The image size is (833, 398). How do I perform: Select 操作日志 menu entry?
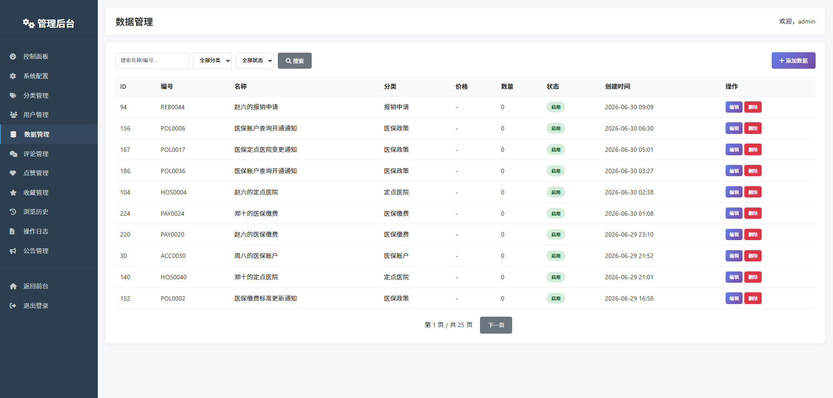coord(49,231)
